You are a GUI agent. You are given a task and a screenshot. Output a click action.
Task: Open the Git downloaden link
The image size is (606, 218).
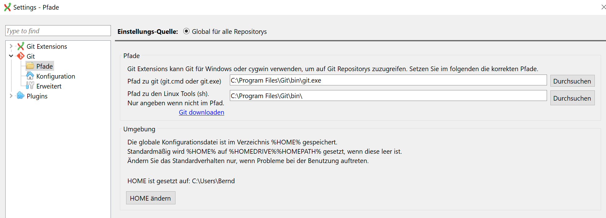pyautogui.click(x=201, y=112)
